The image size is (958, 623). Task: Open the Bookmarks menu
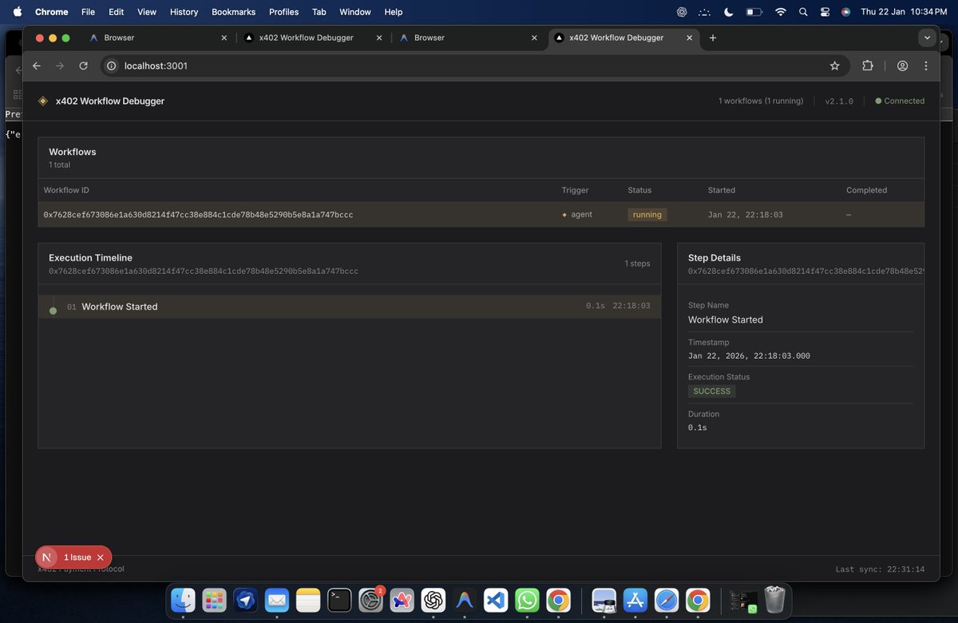(x=232, y=12)
